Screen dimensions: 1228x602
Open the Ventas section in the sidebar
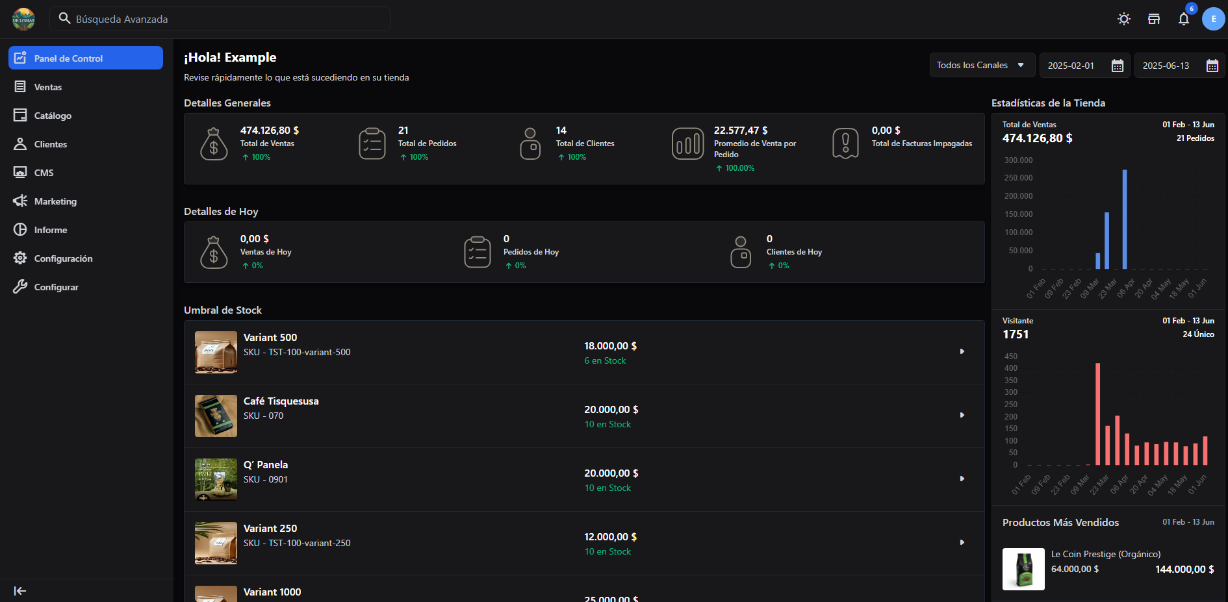tap(49, 86)
